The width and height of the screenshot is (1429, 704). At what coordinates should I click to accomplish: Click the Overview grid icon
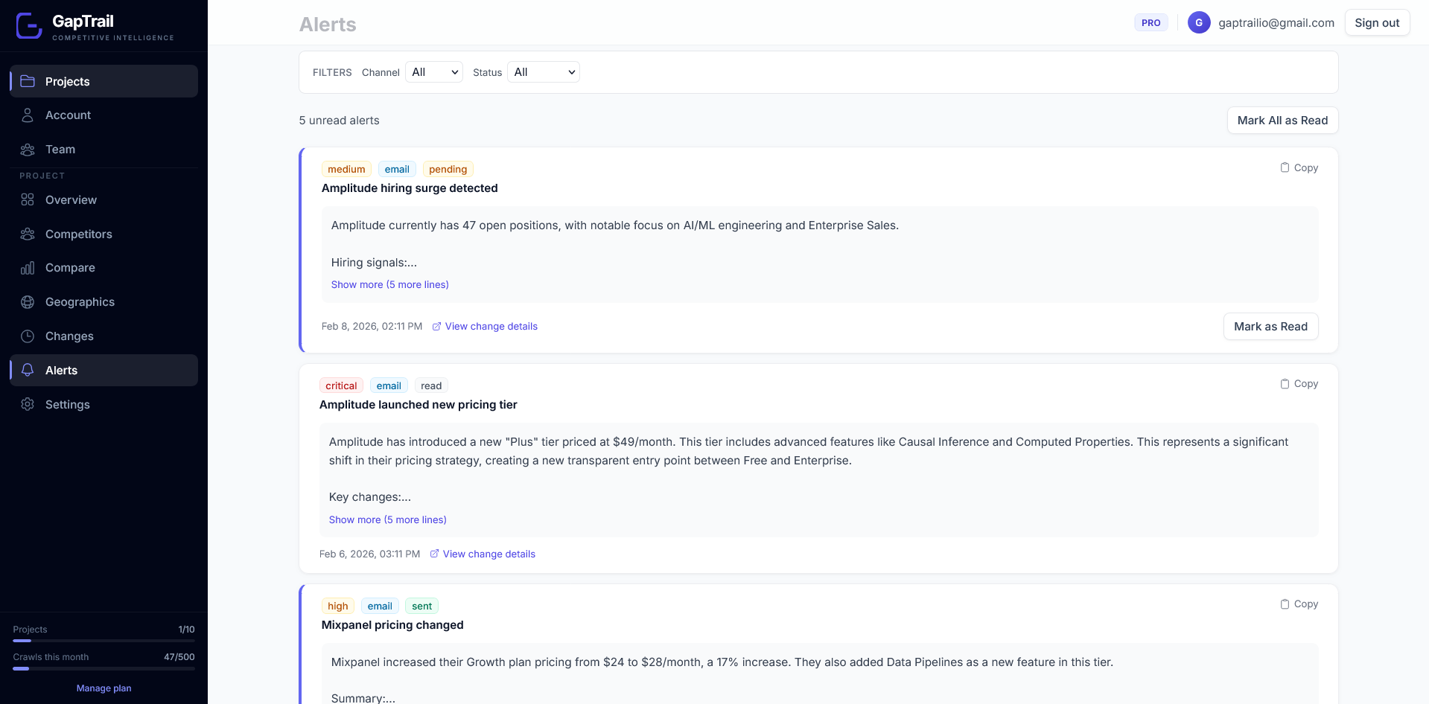tap(28, 199)
